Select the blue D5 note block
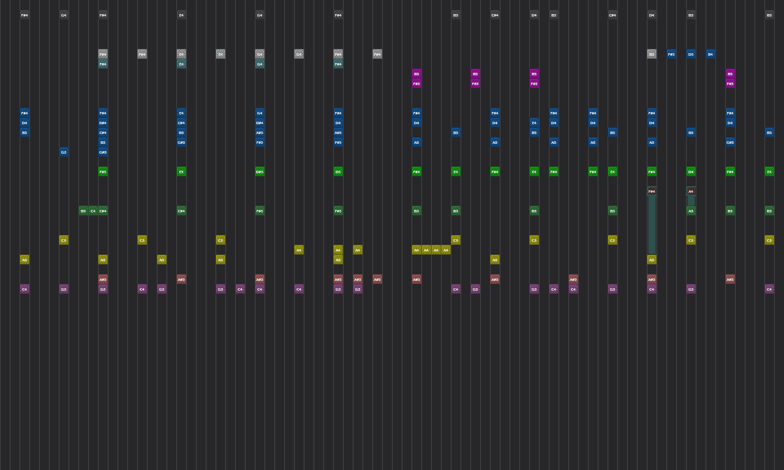The image size is (784, 470). [691, 54]
